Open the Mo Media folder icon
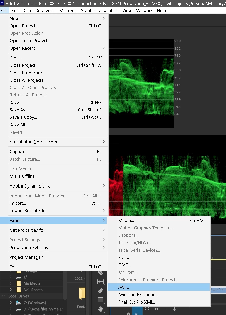226x315 pixels. (x=19, y=283)
